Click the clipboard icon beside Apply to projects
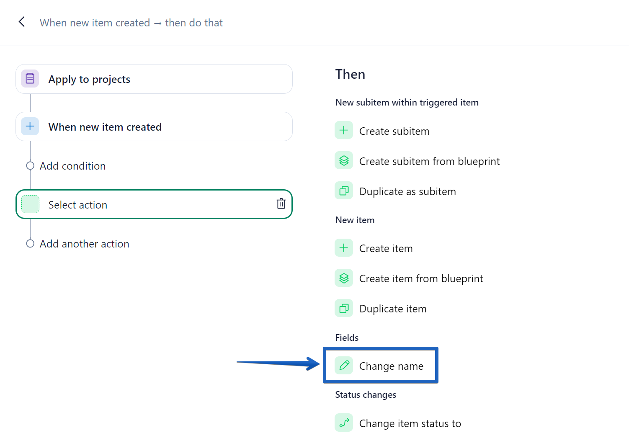629x438 pixels. [x=30, y=79]
